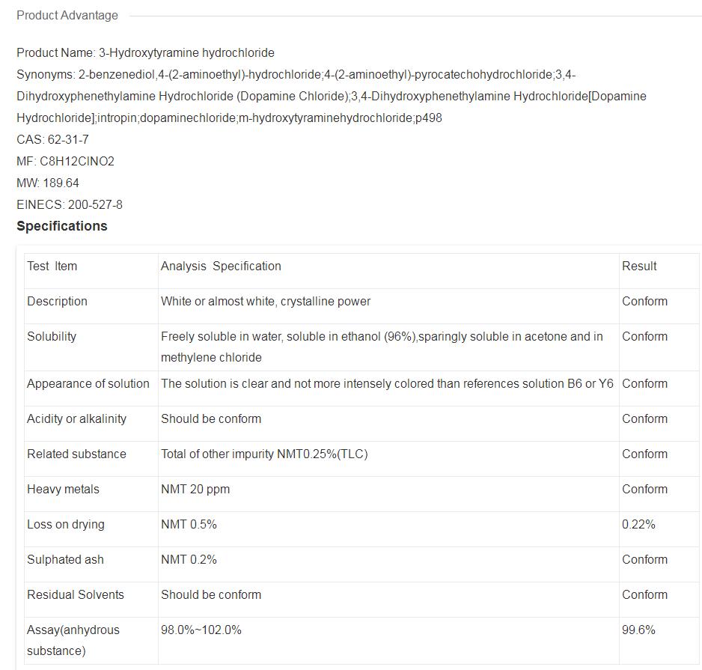Viewport: 702px width, 670px height.
Task: Click the Acidity or alkalinity cell
Action: (x=76, y=419)
